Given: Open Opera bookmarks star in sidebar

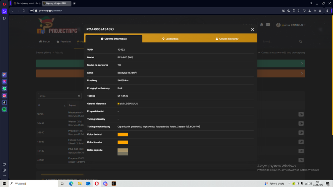Looking at the screenshot, I should tap(4, 18).
